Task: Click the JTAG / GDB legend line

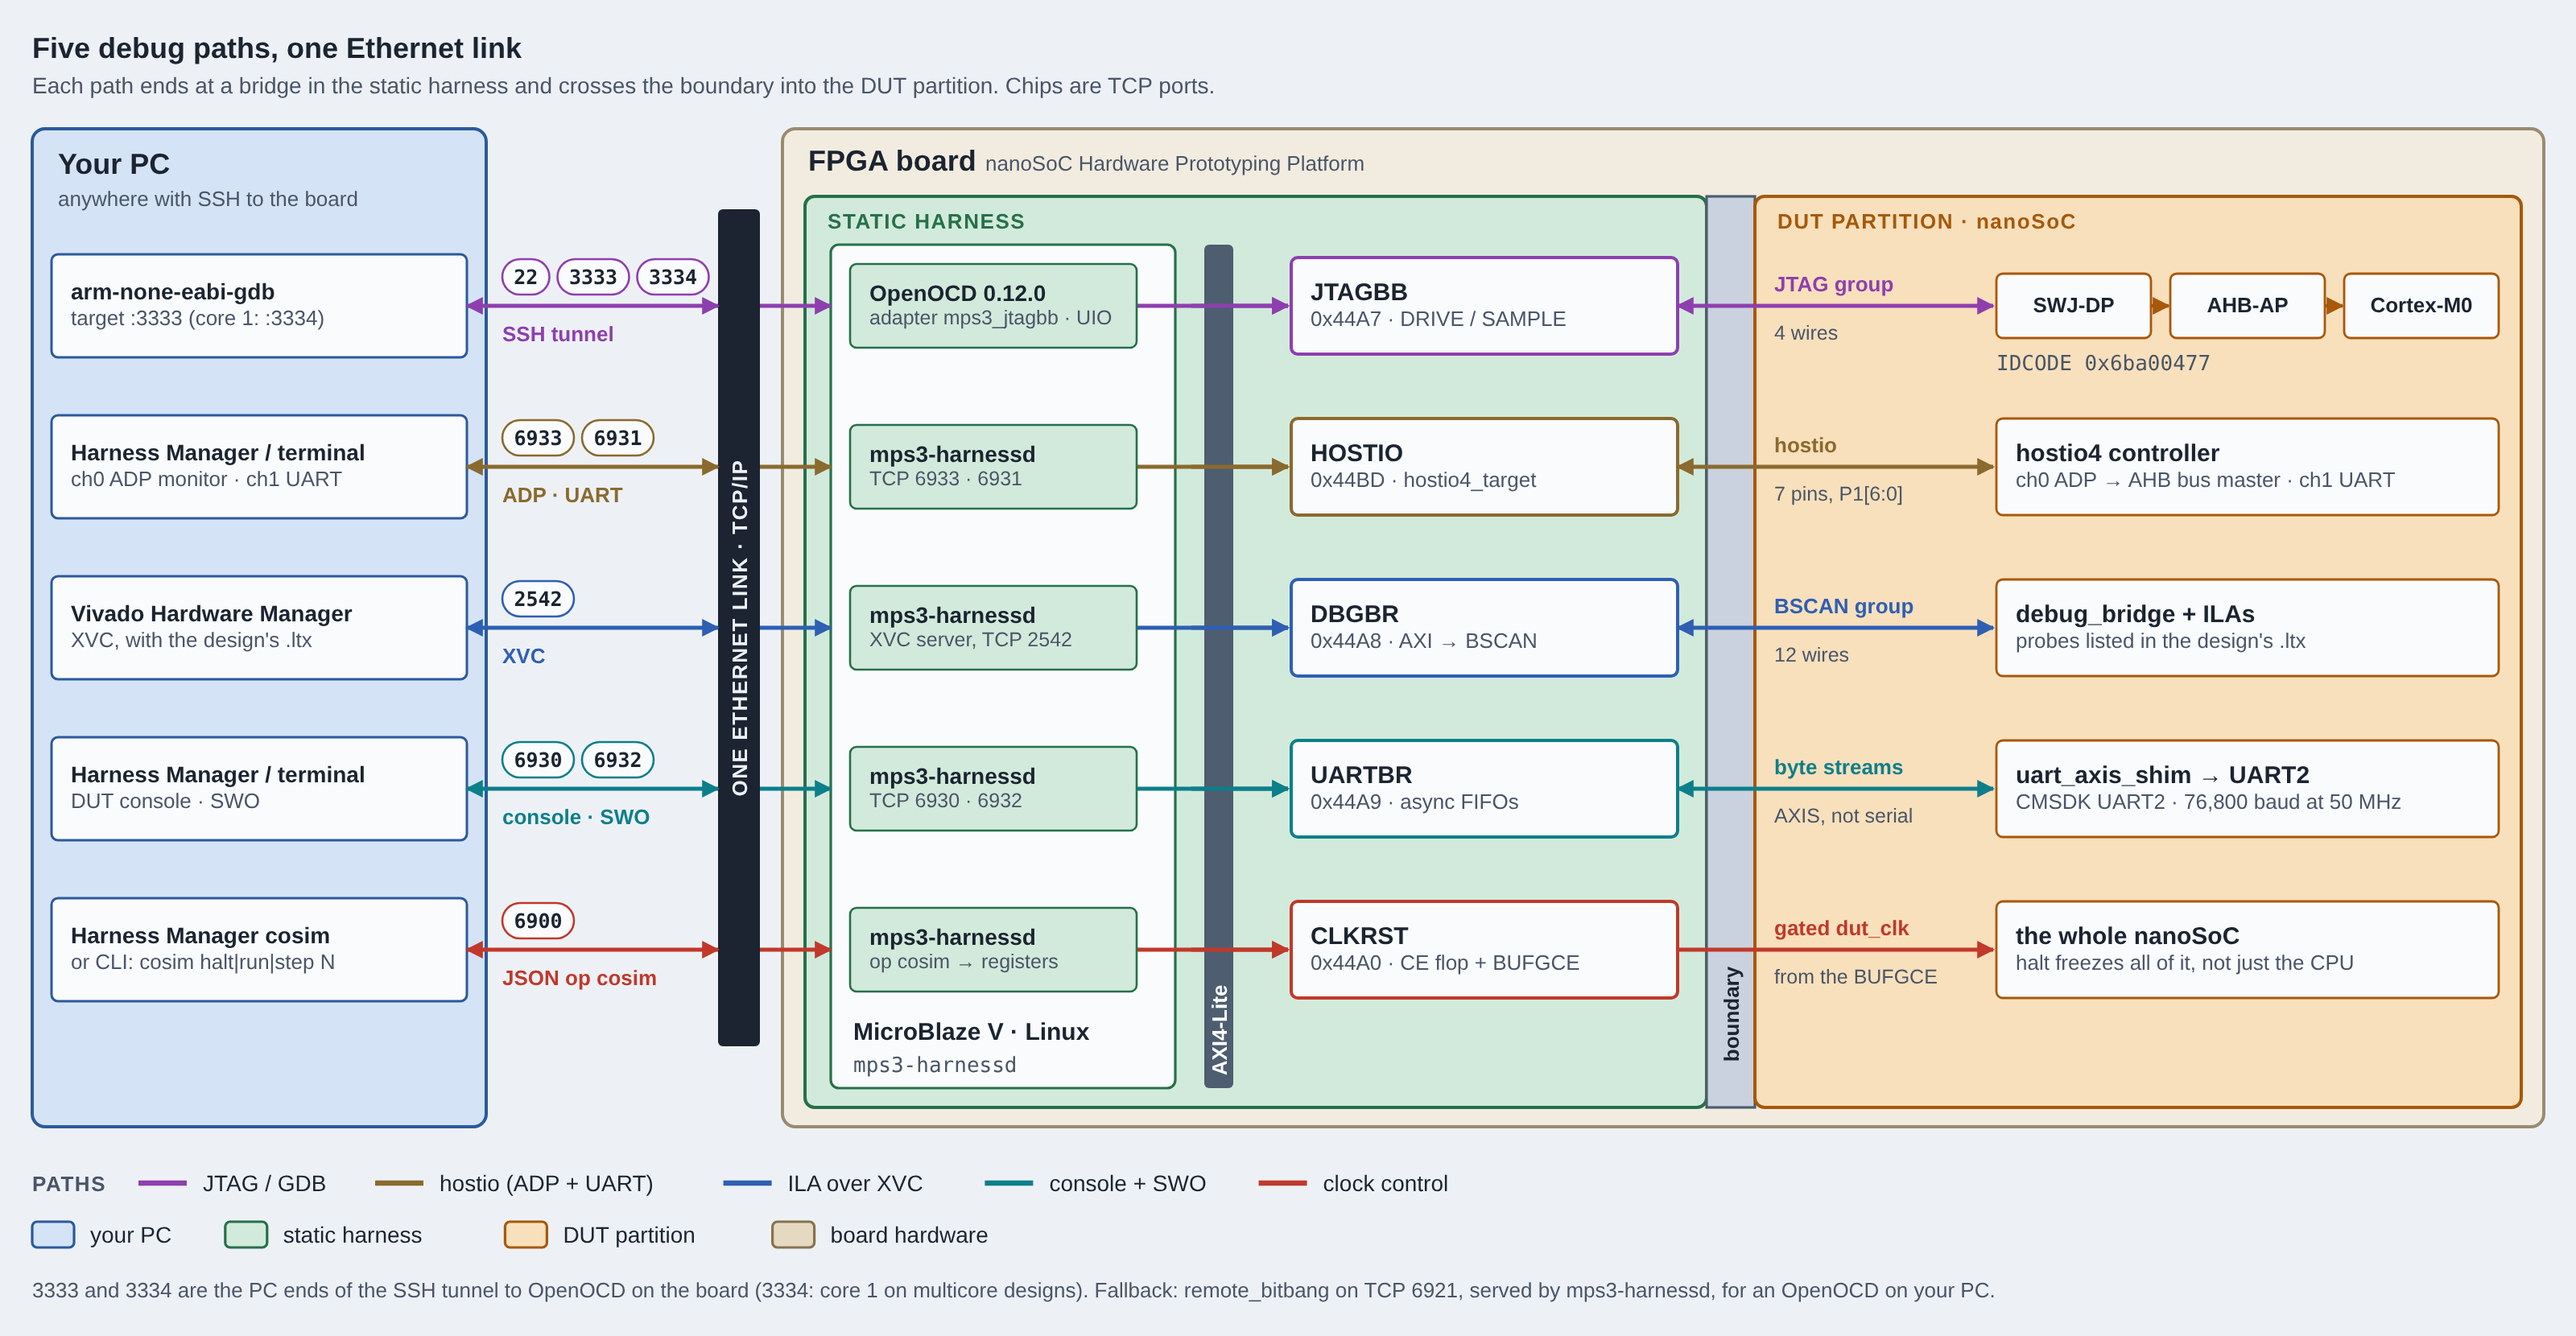Action: (162, 1183)
